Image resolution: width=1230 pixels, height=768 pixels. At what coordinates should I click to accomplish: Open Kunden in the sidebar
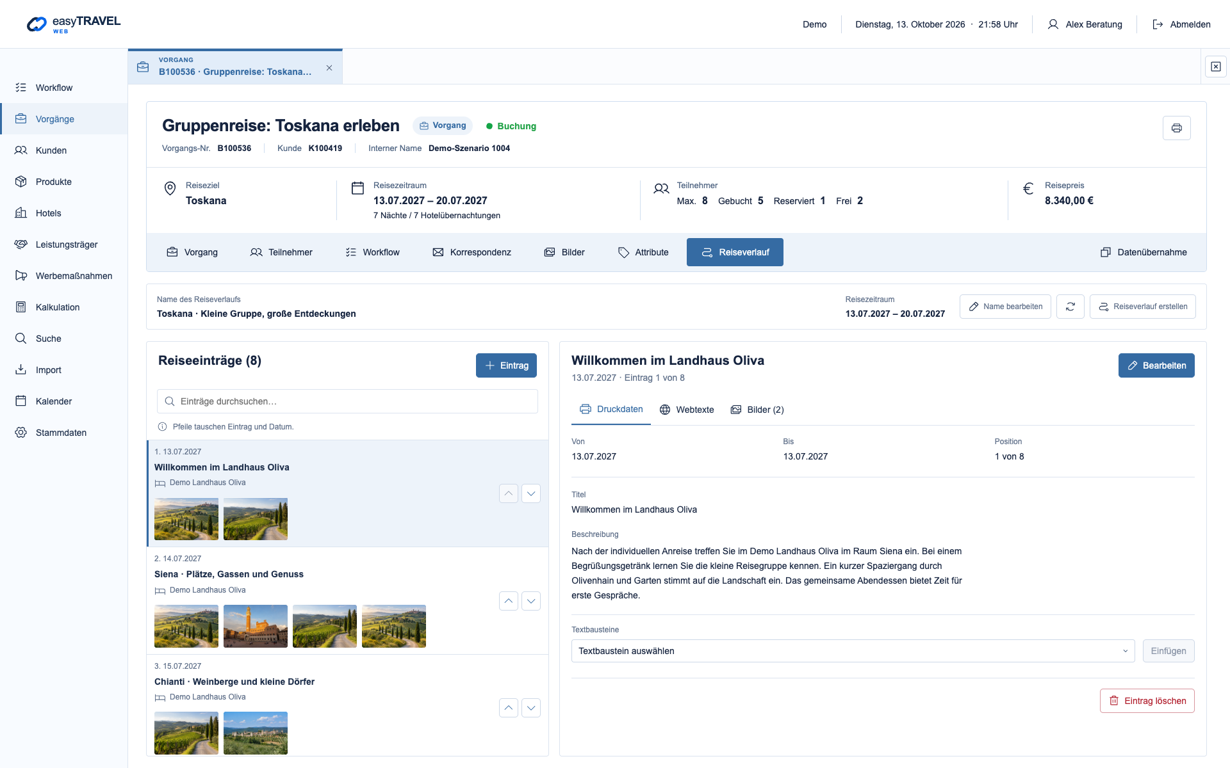click(x=64, y=150)
